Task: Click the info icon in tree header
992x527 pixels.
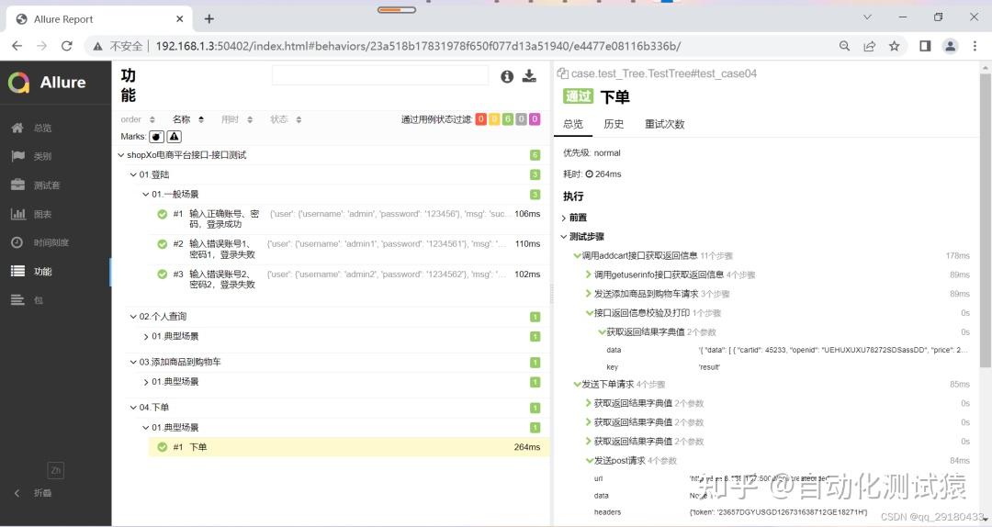Action: coord(507,76)
